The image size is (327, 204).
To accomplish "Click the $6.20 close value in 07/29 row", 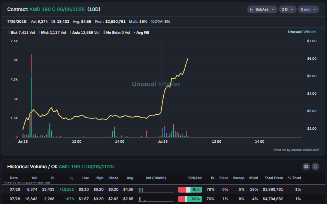I will (x=113, y=189).
